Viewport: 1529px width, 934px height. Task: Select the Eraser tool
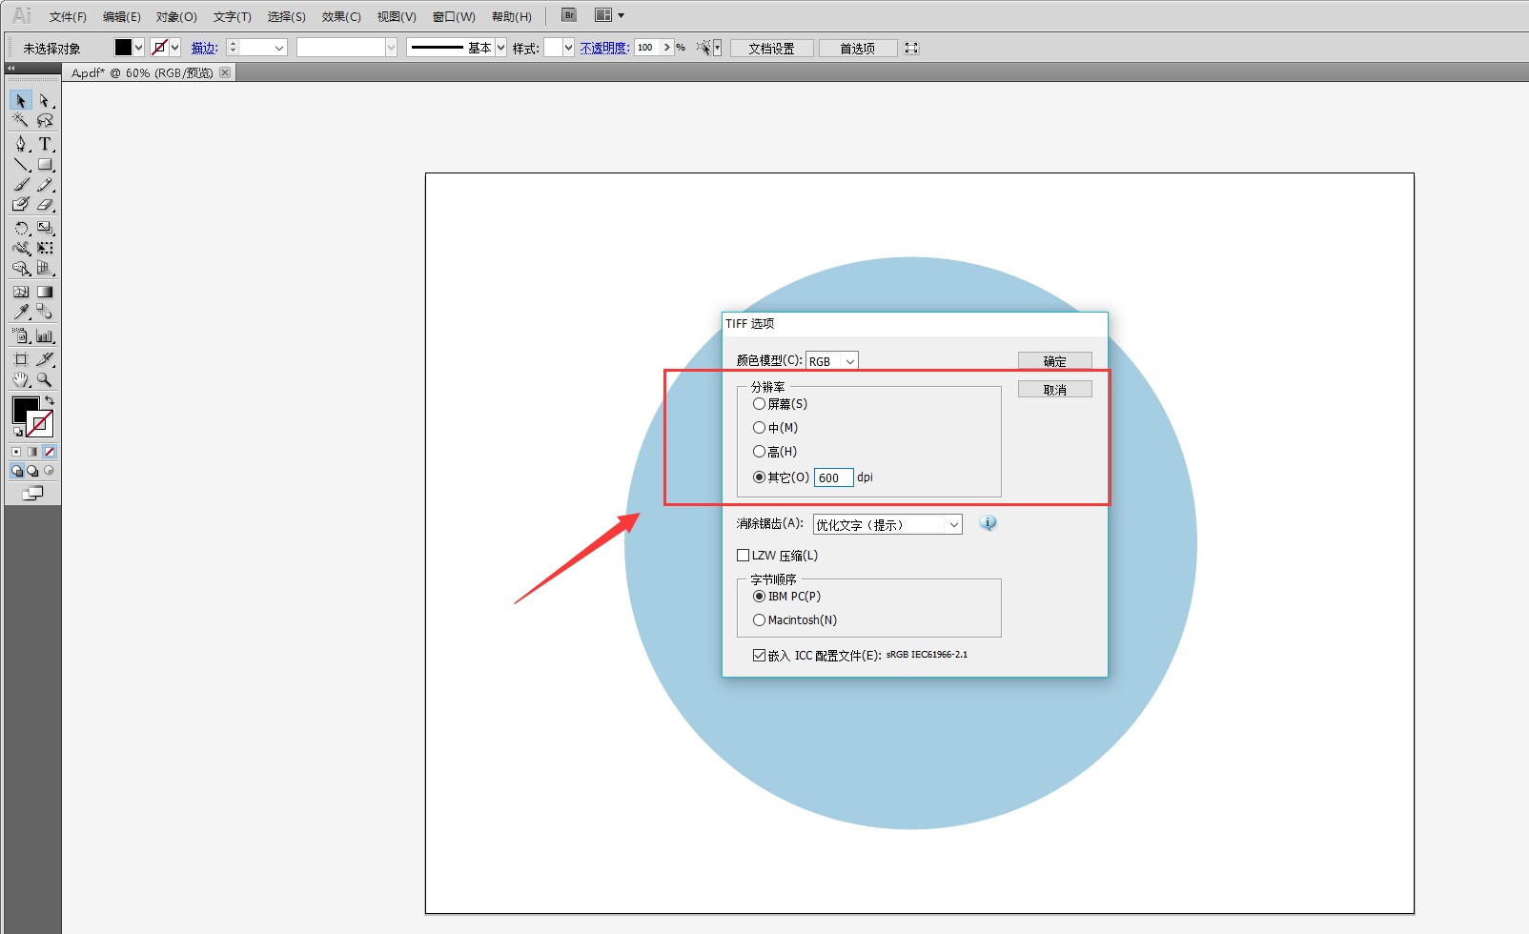(x=45, y=204)
